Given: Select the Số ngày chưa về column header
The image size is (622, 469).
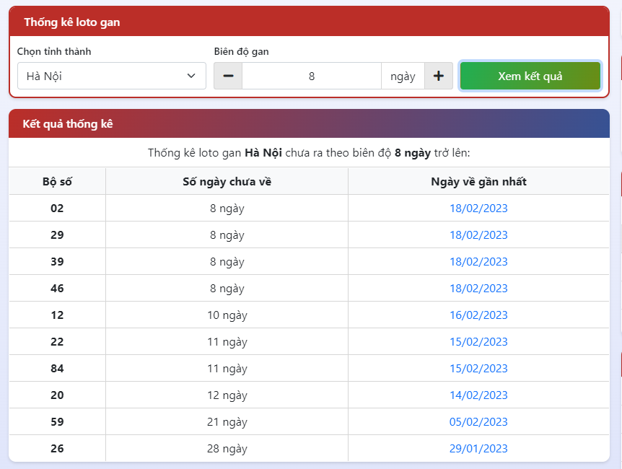Looking at the screenshot, I should point(227,182).
